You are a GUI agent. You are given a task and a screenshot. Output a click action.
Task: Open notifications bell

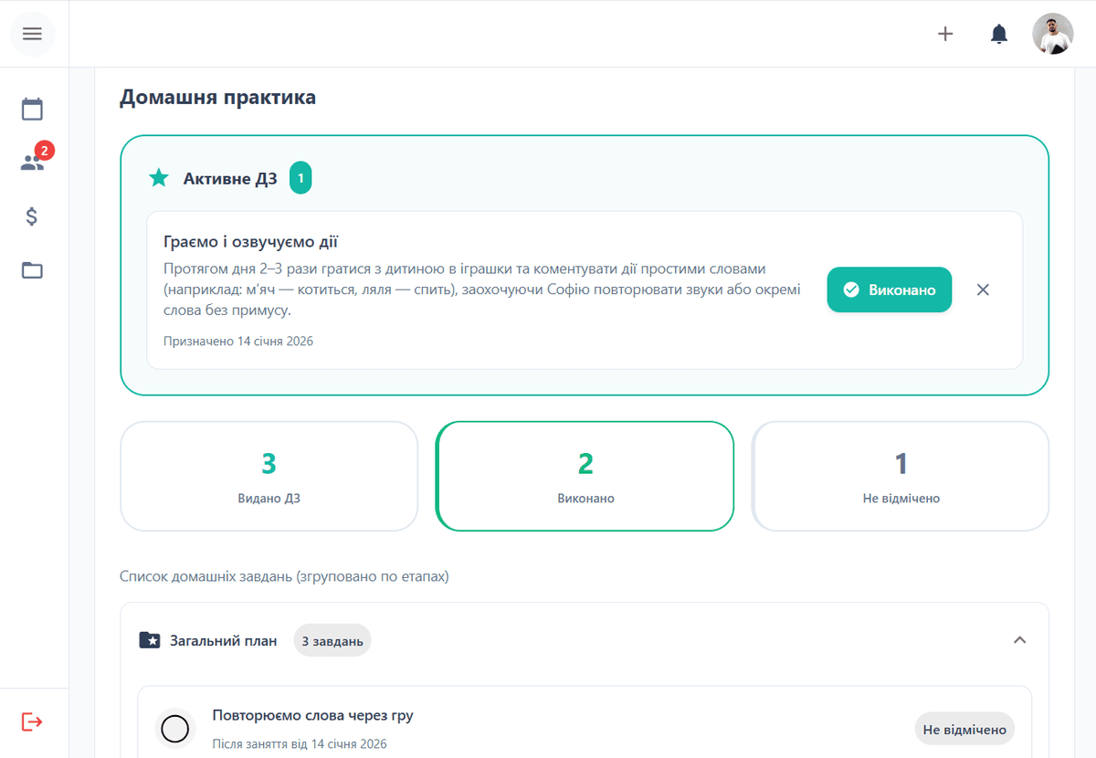[999, 34]
